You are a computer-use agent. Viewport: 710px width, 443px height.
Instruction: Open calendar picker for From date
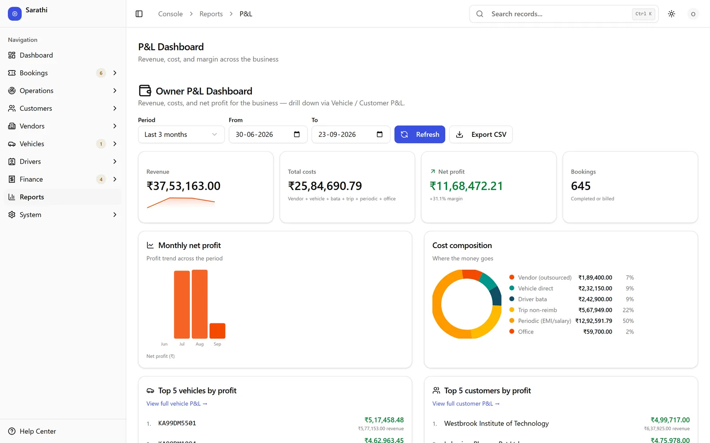[x=297, y=134]
